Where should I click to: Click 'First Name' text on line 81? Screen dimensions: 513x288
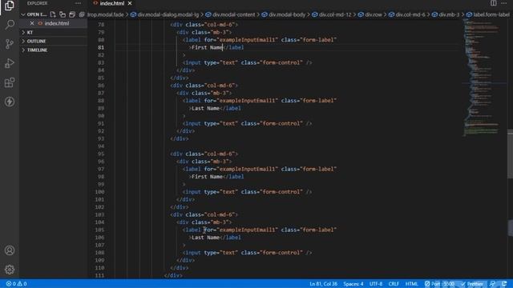coord(207,47)
